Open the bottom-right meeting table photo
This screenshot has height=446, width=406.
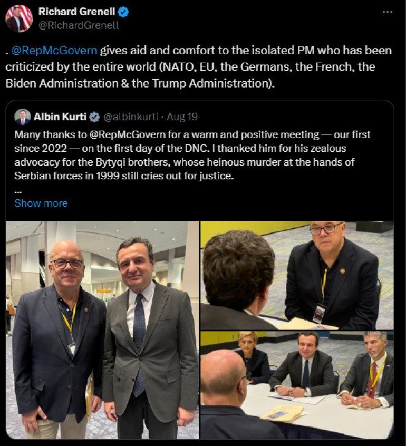[297, 385]
